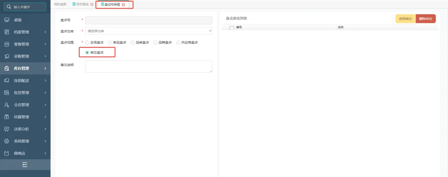Image resolution: width=448 pixels, height=177 pixels.
Task: Click the 会员管理 person icon
Action: coord(7,105)
